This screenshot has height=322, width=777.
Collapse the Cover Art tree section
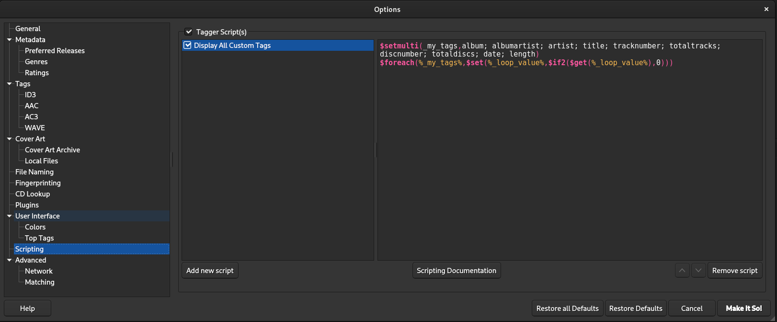pos(9,139)
